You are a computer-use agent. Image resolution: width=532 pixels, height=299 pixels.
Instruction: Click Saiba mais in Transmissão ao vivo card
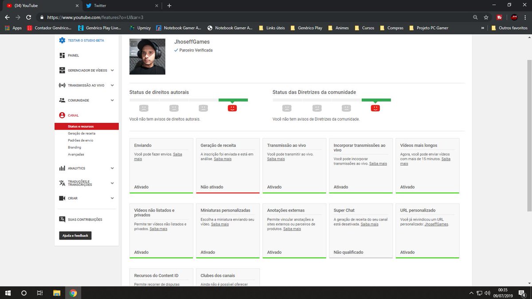click(276, 159)
